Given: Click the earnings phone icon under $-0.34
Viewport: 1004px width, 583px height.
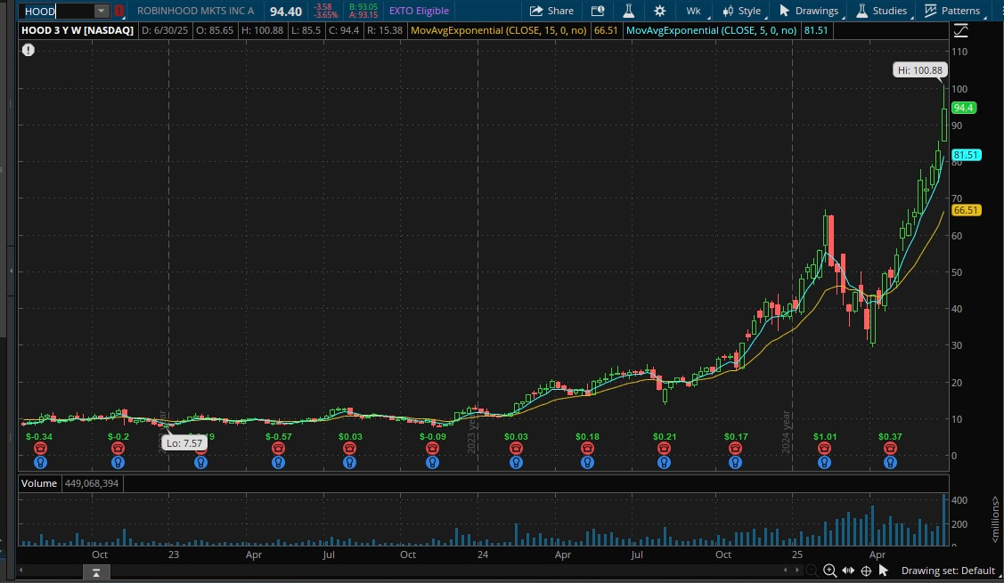Looking at the screenshot, I should click(40, 449).
